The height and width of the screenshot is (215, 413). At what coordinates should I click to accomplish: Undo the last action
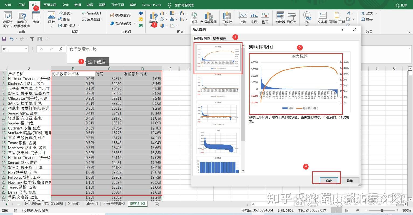[12, 39]
